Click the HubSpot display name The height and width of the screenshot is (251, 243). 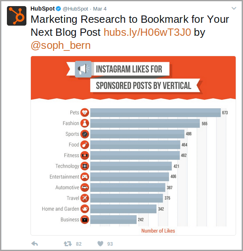click(43, 9)
